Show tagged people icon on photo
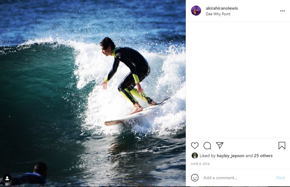The image size is (290, 187). coord(7,178)
